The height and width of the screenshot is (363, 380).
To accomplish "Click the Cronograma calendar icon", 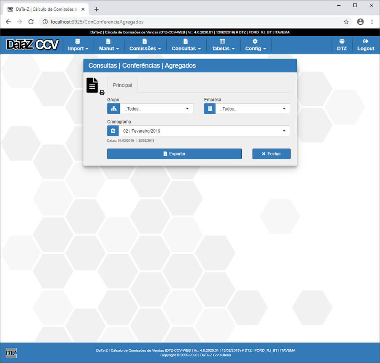I will pyautogui.click(x=113, y=131).
